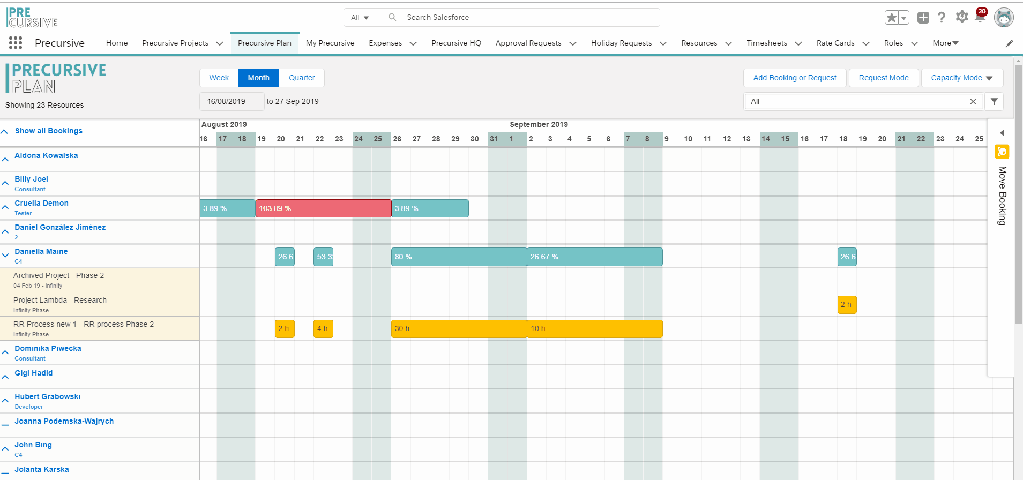Open the favorites list dropdown arrow

coord(904,18)
